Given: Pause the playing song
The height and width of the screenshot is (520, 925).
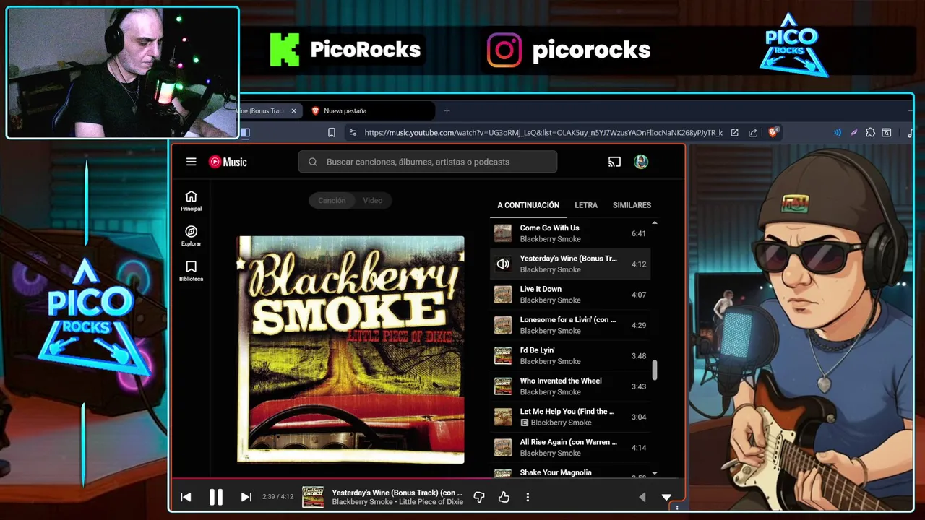Looking at the screenshot, I should coord(215,497).
